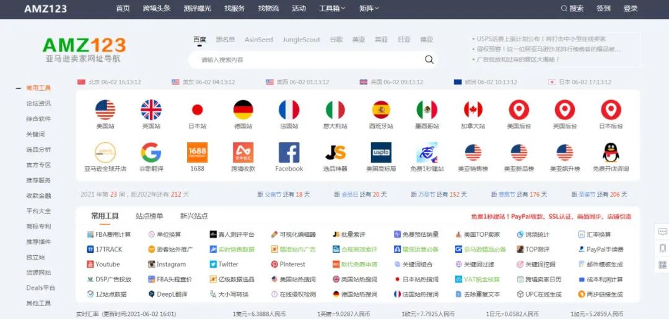Click the 日本后台 location pin icon
This screenshot has height=319, width=669.
[x=611, y=110]
